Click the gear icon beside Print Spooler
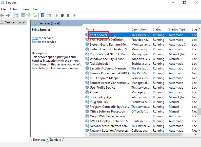Screen dimensions: 201x147 pos(87,35)
